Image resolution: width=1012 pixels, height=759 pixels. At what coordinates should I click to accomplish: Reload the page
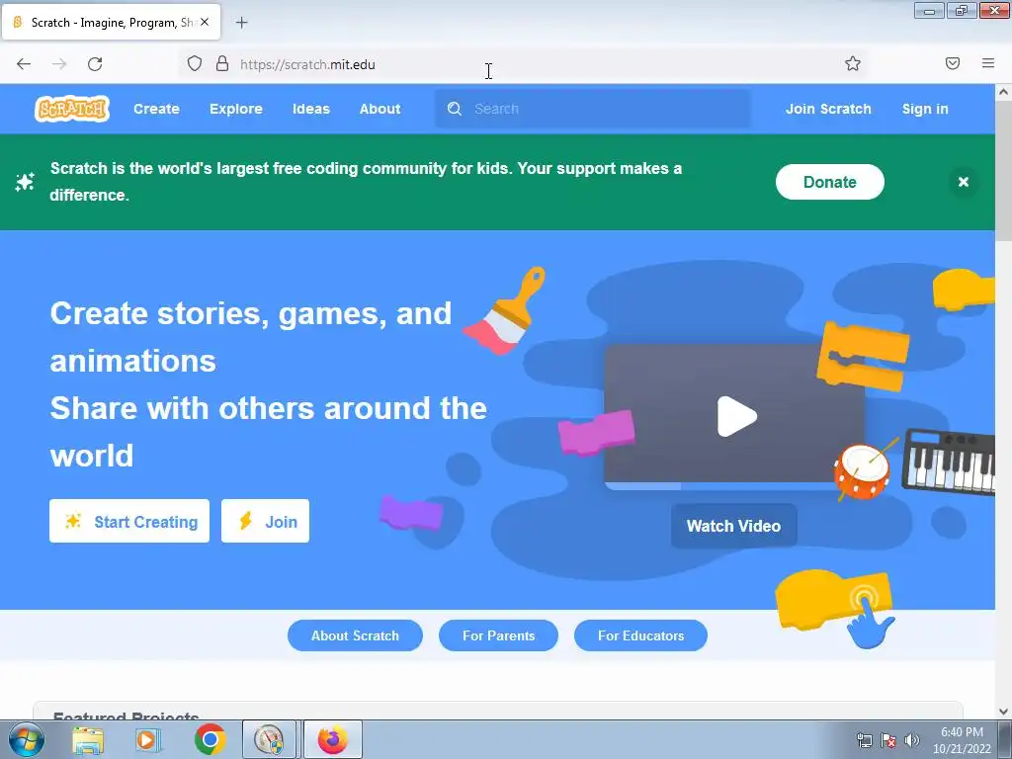[x=95, y=64]
